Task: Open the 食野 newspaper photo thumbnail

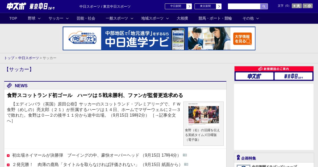Action: click(x=204, y=115)
